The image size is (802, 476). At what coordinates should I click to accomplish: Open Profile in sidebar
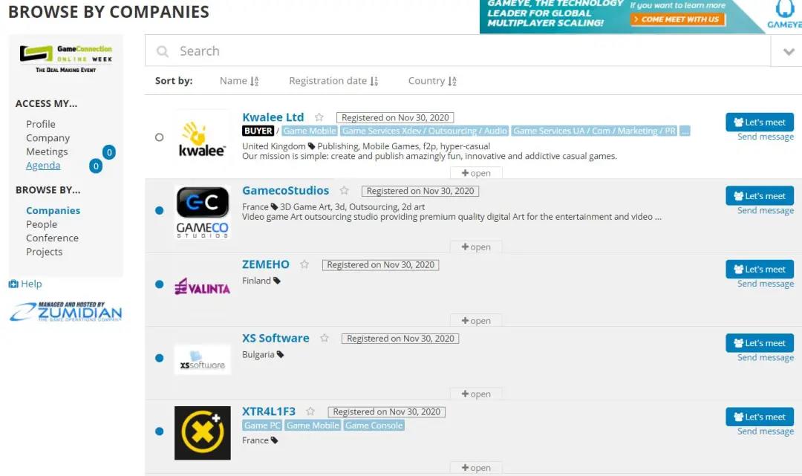41,124
